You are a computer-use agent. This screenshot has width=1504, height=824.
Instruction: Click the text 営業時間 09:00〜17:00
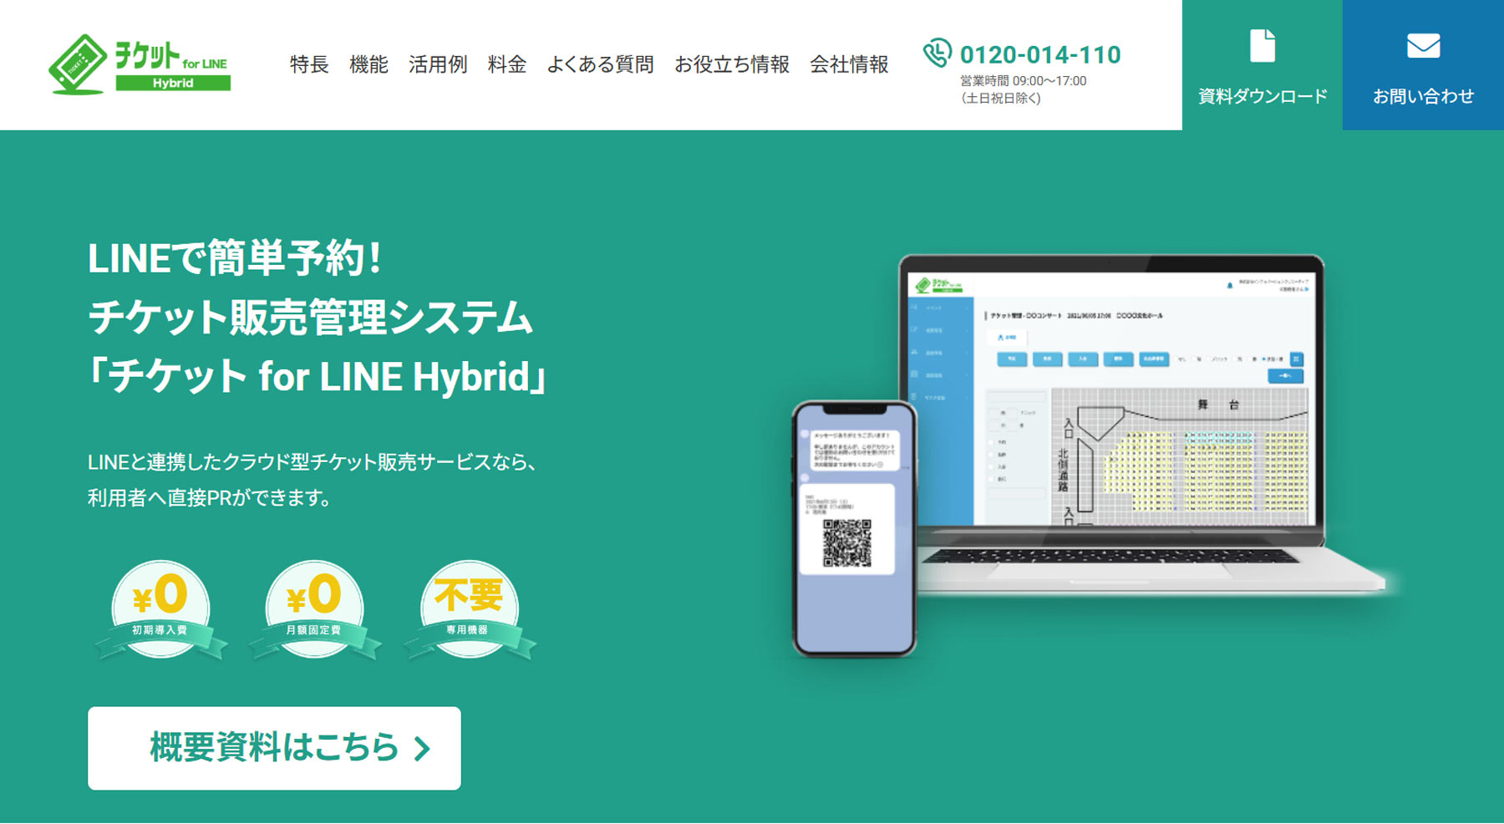click(1023, 81)
